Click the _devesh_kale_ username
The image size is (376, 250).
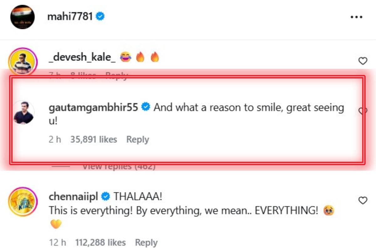82,57
